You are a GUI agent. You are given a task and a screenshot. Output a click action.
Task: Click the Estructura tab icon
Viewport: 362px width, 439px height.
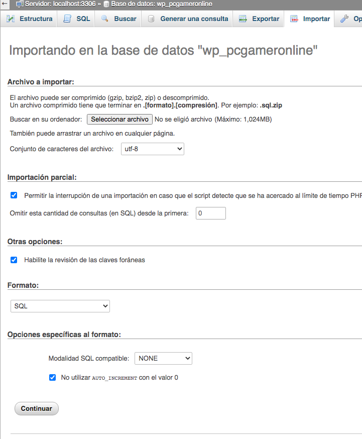[x=11, y=19]
